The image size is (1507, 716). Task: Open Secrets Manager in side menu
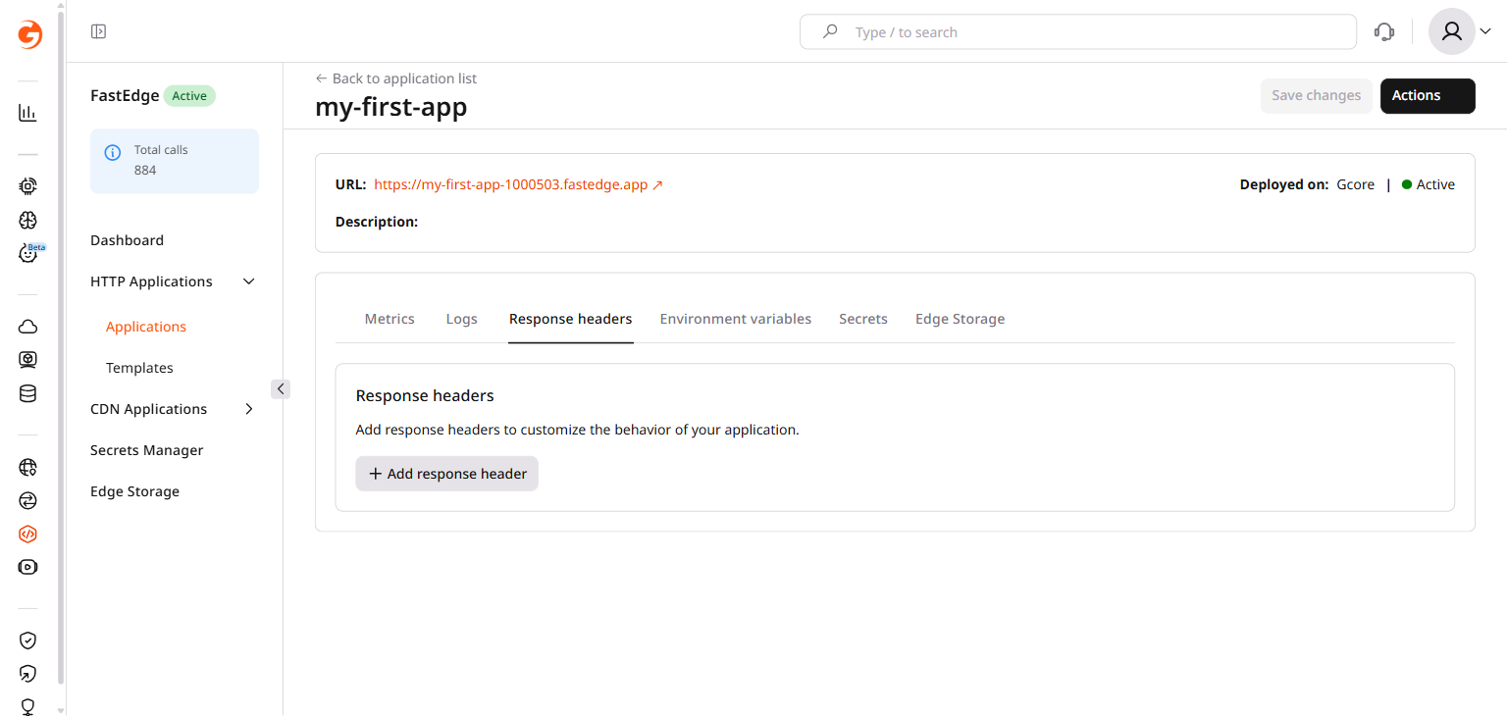coord(147,450)
